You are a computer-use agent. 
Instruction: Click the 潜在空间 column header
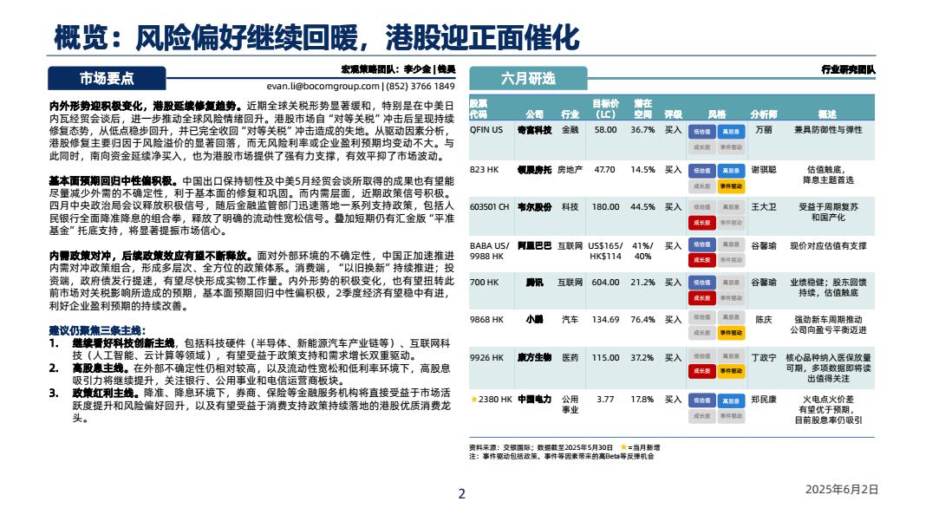[642, 108]
